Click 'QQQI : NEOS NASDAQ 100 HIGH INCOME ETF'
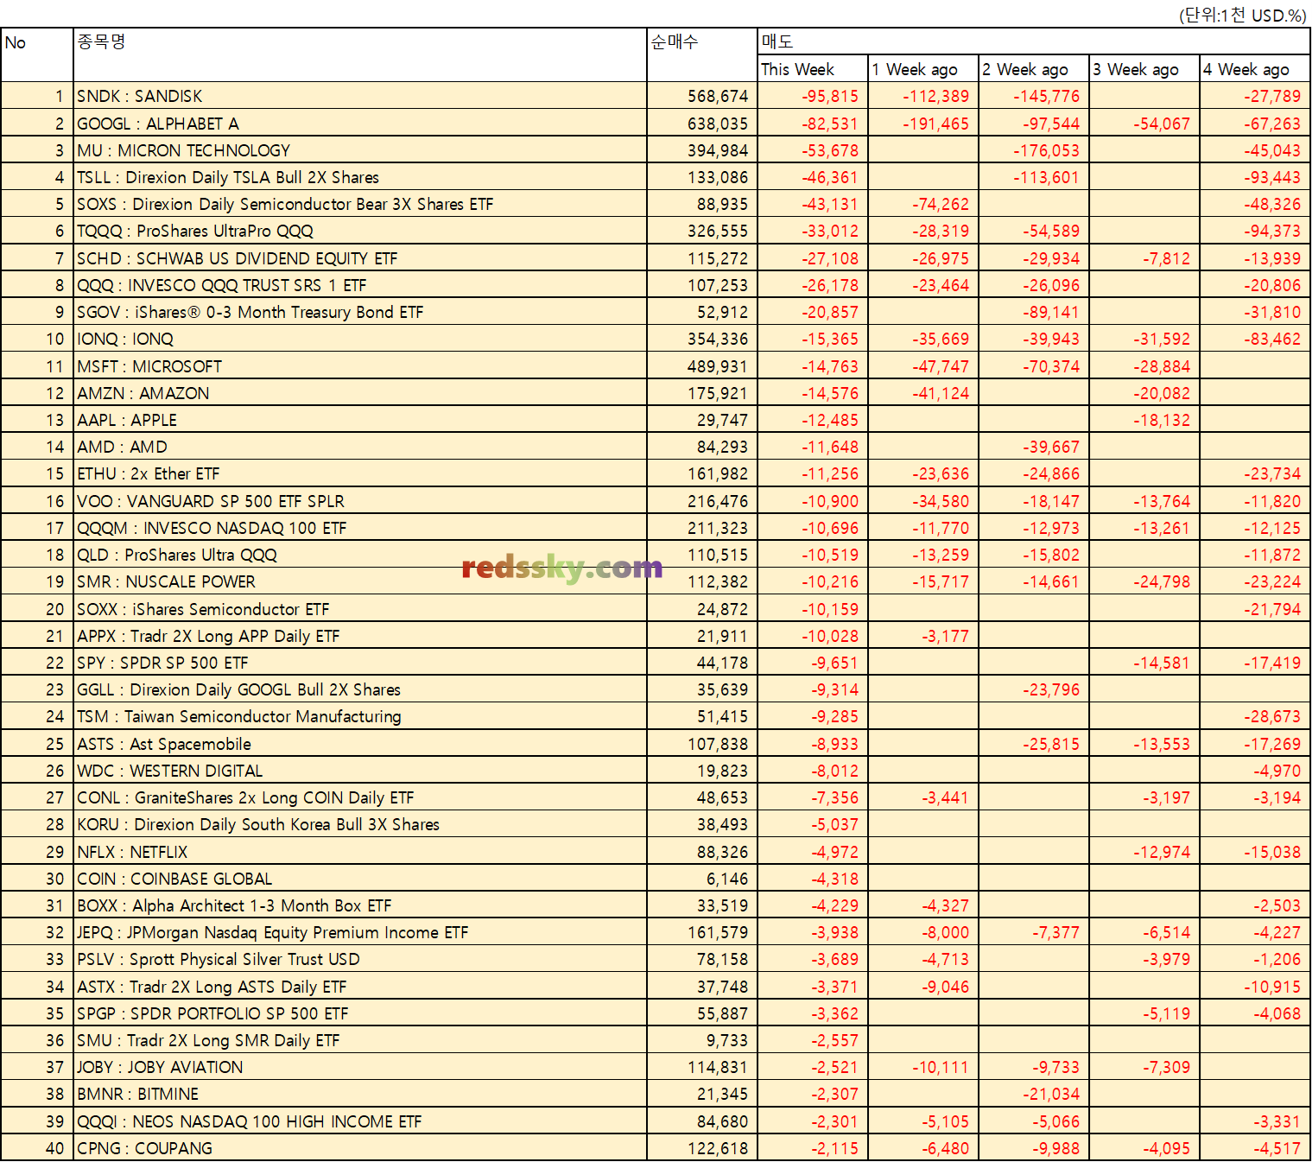Image resolution: width=1312 pixels, height=1162 pixels. [x=360, y=1121]
